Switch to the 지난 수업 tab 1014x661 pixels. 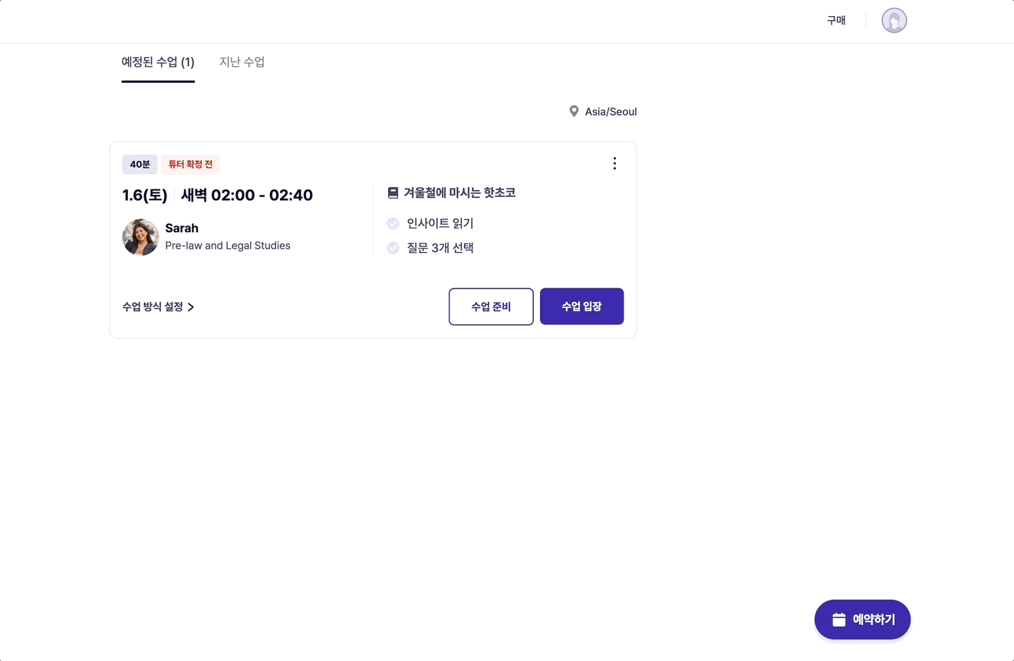coord(242,62)
